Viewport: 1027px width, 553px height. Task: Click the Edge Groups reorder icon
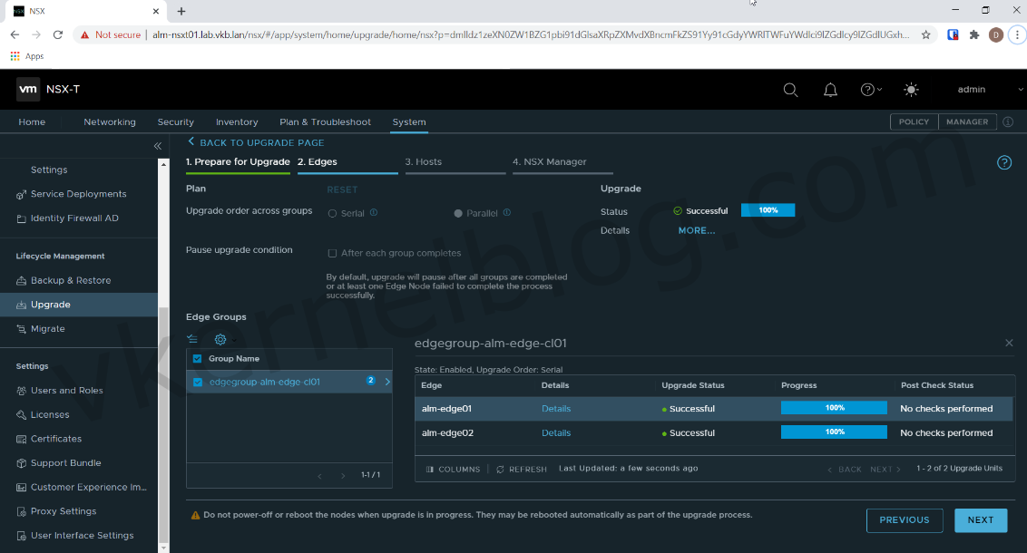[192, 339]
